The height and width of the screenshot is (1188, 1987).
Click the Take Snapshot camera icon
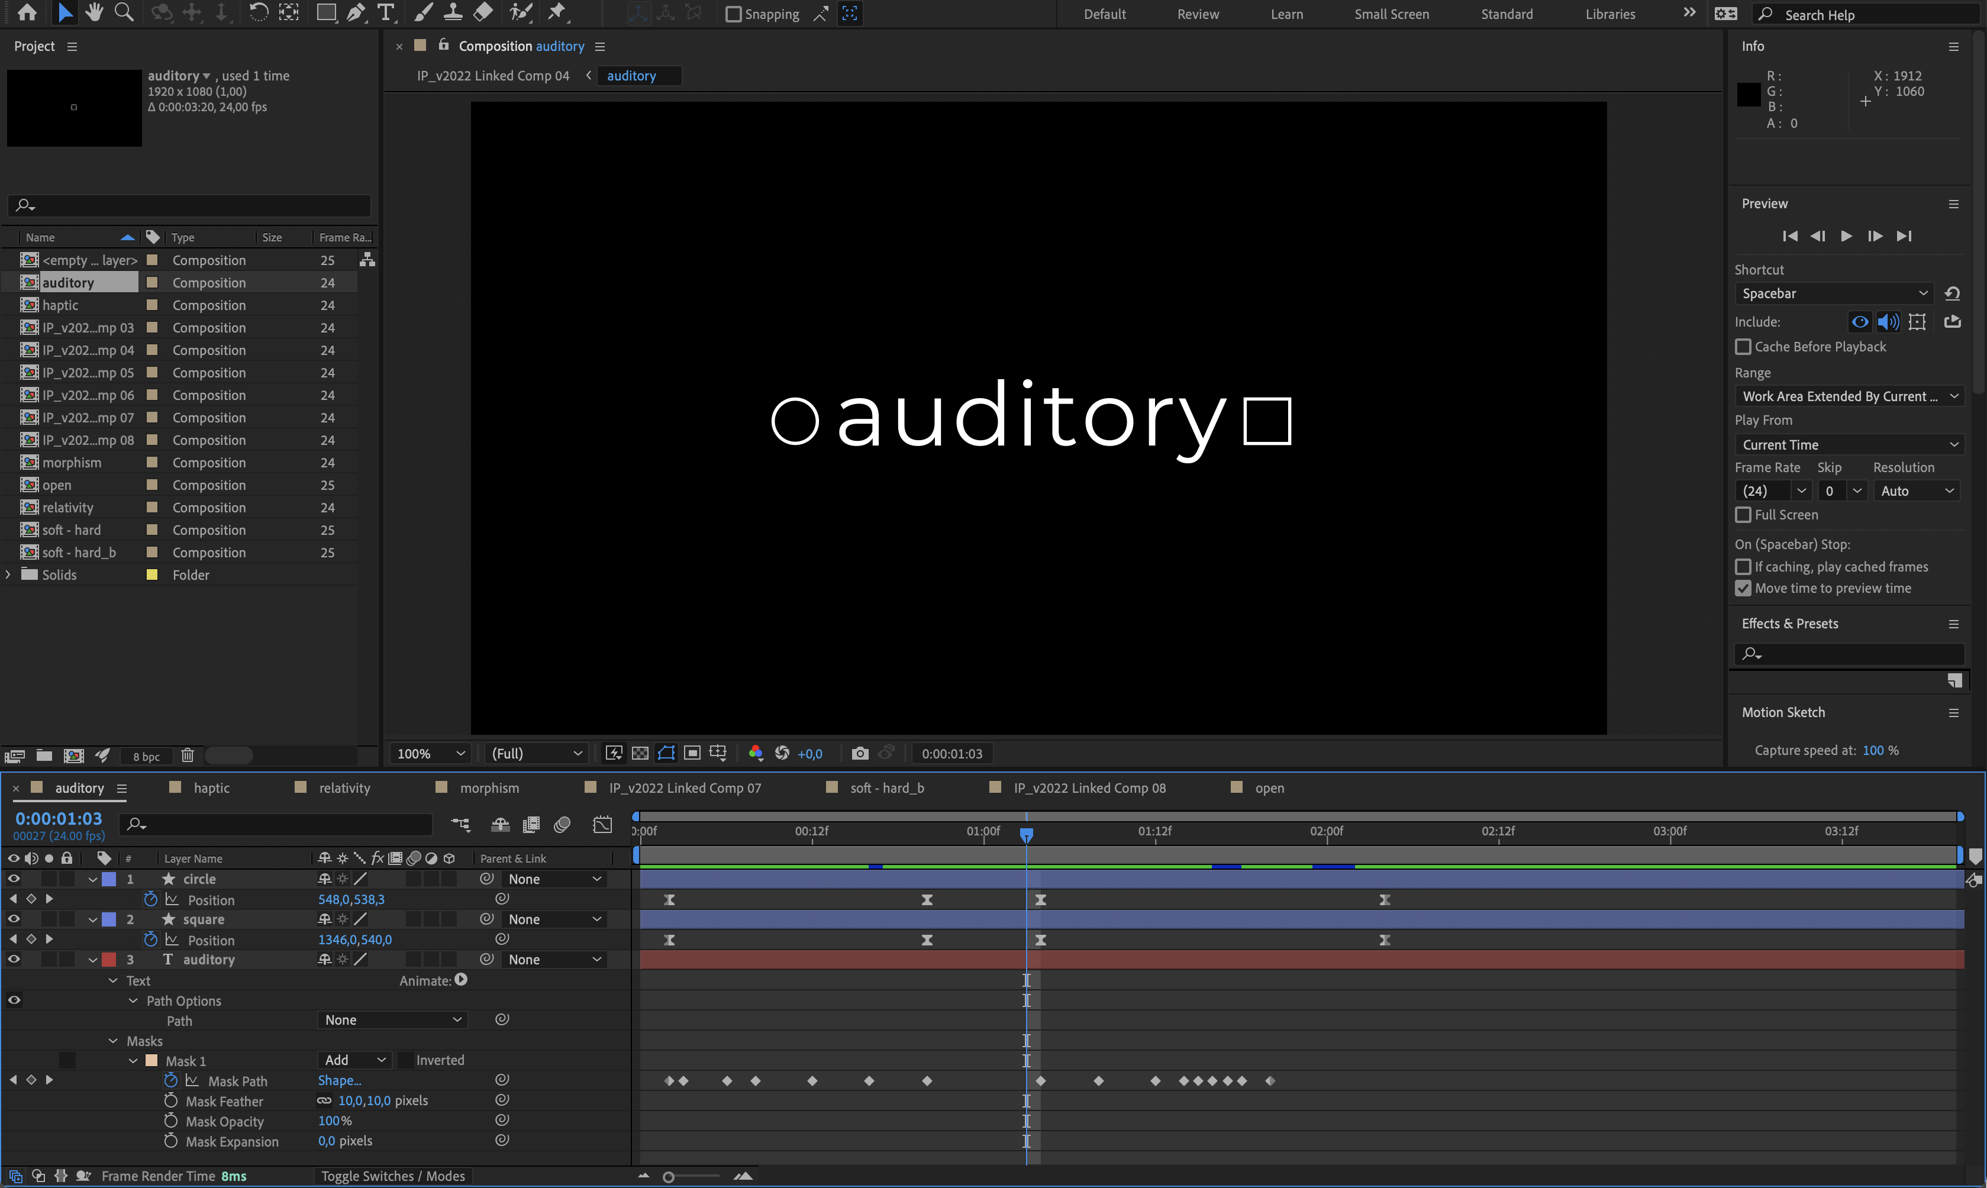click(x=860, y=753)
